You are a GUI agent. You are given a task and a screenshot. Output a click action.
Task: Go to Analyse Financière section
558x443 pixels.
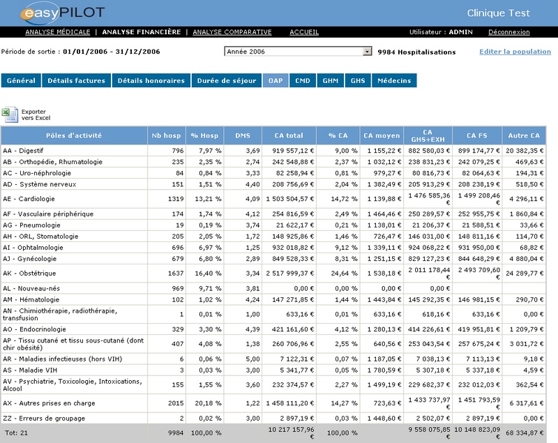[x=142, y=32]
